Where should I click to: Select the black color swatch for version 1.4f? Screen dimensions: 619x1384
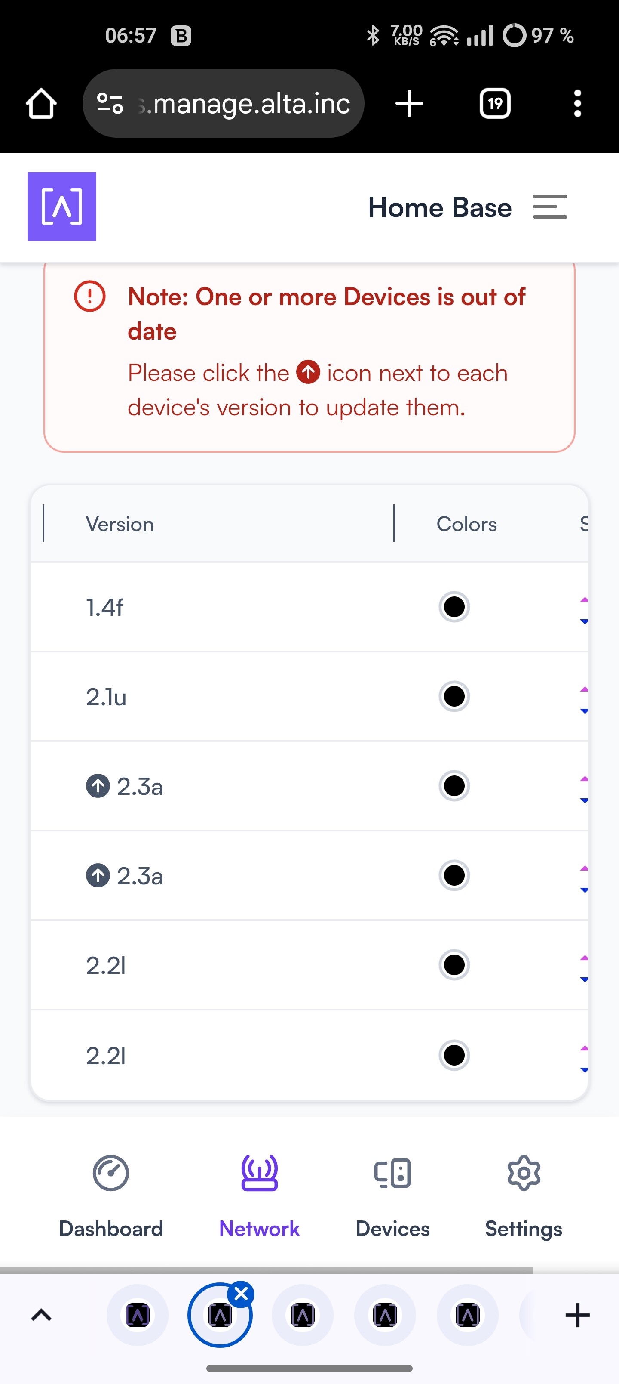454,607
